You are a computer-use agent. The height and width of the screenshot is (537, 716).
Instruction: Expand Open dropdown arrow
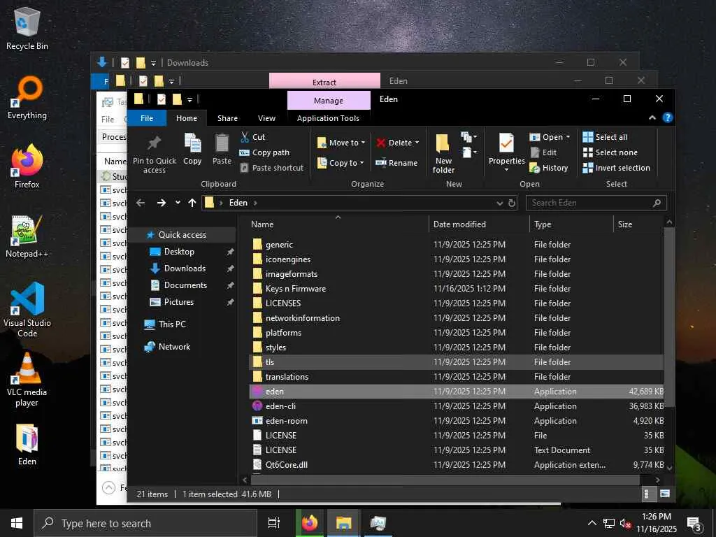coord(568,137)
